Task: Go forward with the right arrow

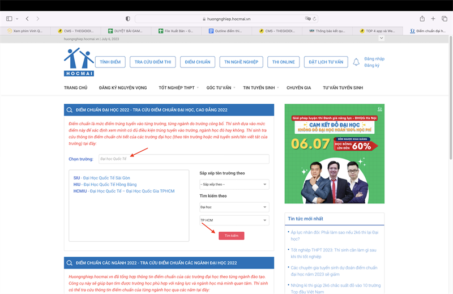Action: point(38,19)
